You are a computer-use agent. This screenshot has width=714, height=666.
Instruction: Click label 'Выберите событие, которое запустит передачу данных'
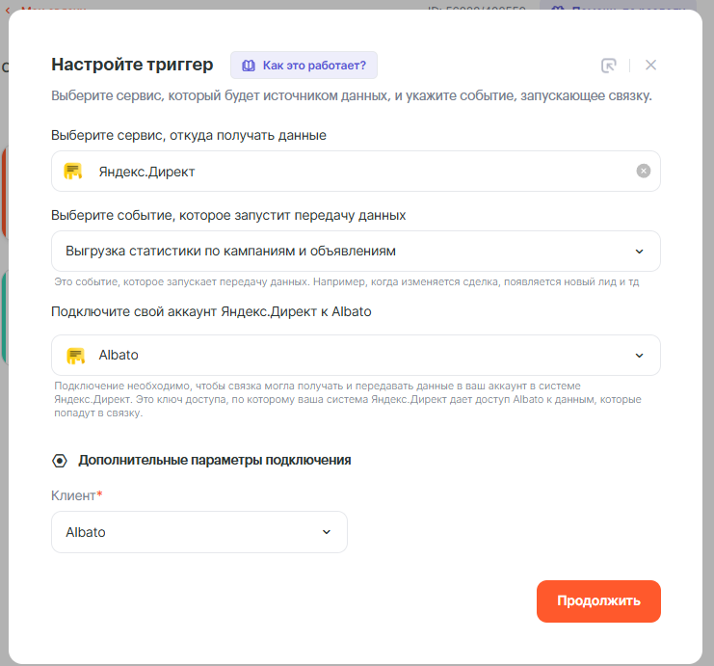point(228,215)
